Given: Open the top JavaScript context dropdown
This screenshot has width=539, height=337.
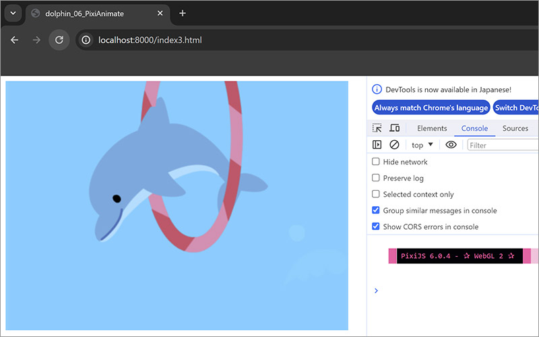Looking at the screenshot, I should 422,145.
